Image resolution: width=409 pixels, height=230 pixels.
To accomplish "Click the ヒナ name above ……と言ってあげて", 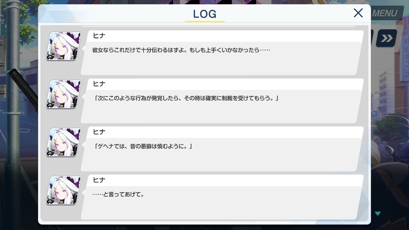I will [99, 180].
